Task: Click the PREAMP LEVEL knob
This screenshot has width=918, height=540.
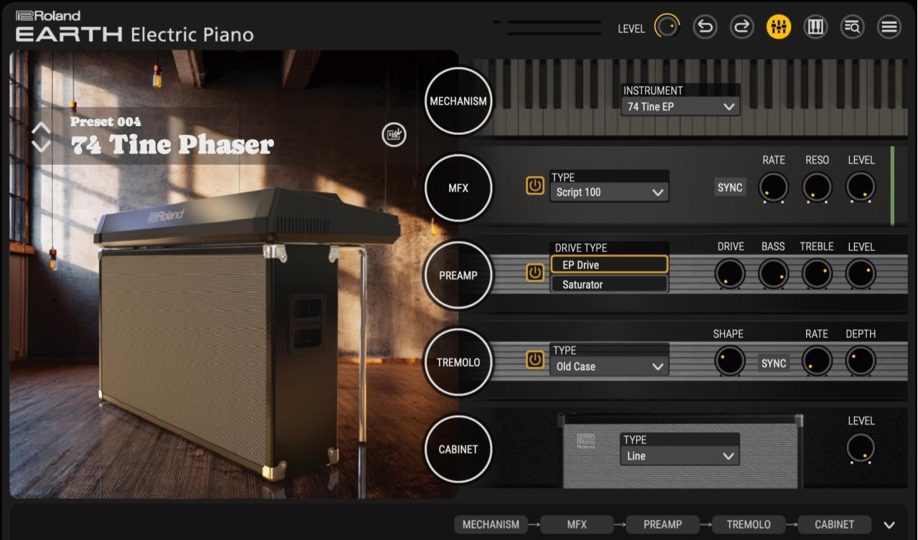Action: [861, 274]
